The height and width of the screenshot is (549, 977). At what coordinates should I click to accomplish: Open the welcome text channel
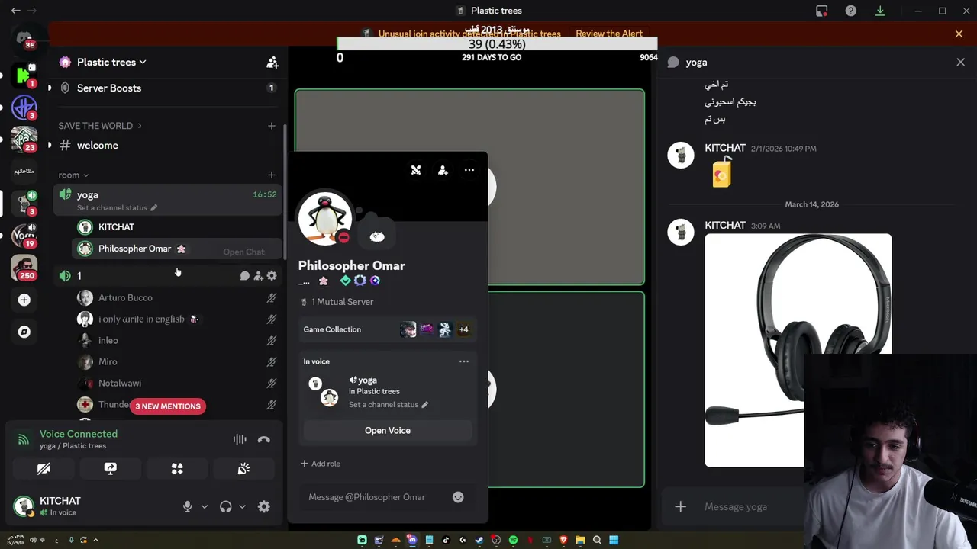[x=168, y=145]
